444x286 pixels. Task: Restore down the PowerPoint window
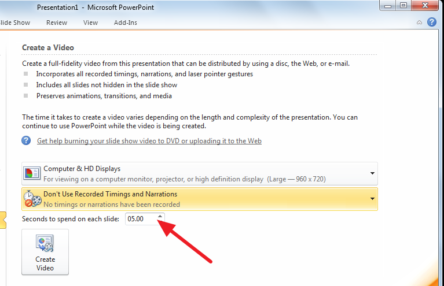point(403,5)
